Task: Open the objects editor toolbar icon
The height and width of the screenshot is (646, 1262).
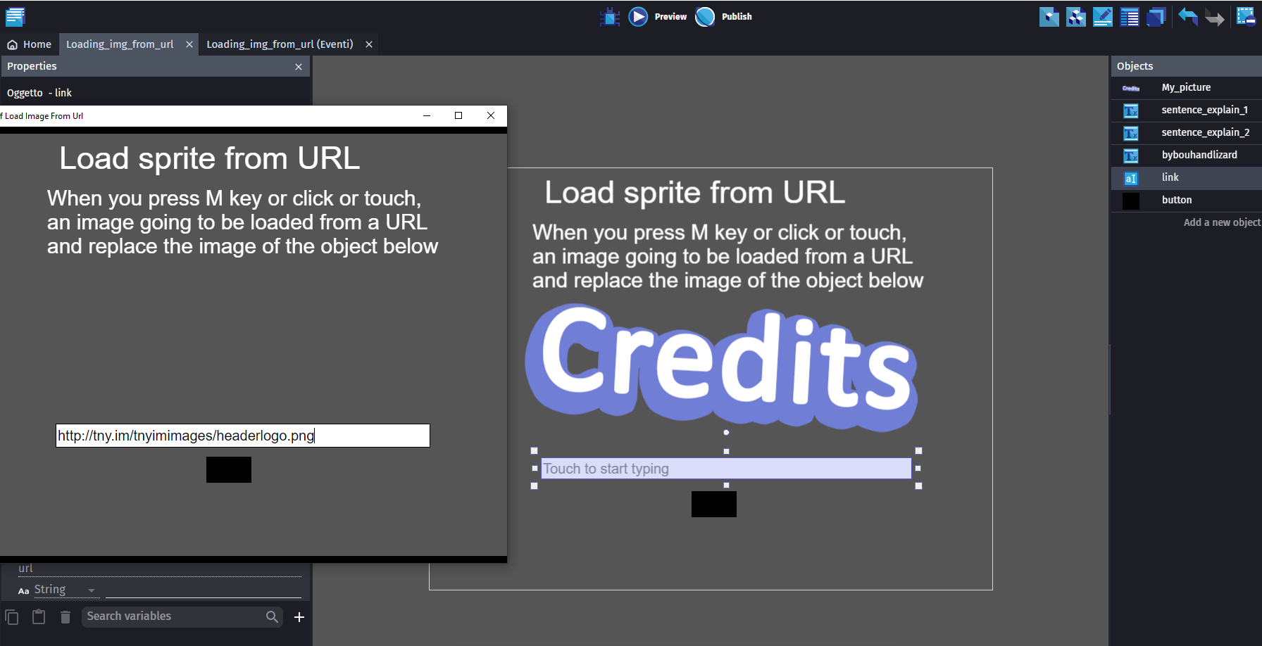Action: tap(1049, 16)
